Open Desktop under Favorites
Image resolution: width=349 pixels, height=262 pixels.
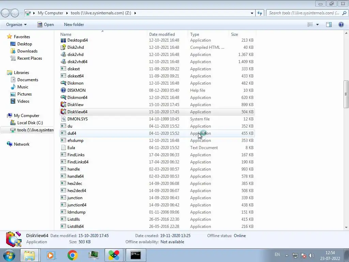click(25, 44)
